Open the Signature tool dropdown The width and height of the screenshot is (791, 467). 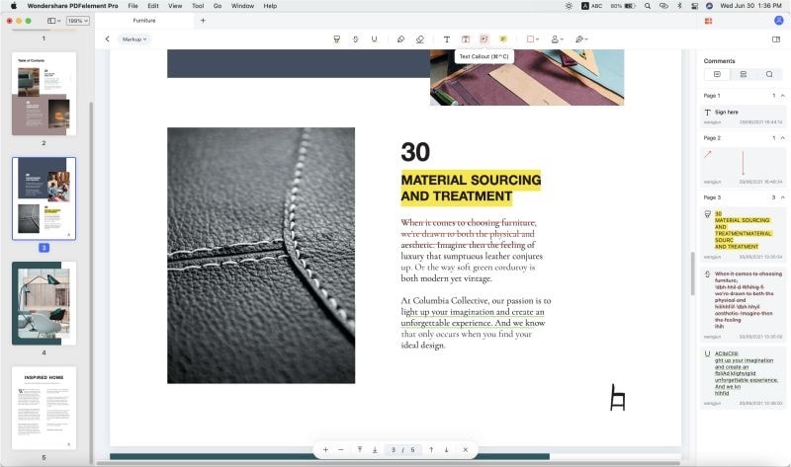581,39
